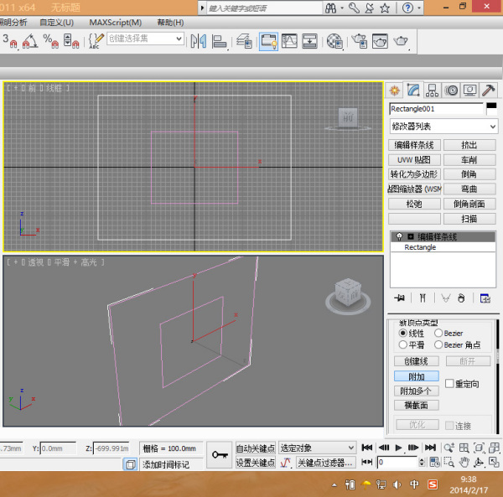Image resolution: width=503 pixels, height=497 pixels.
Task: Open the layer manager icon
Action: coord(244,41)
